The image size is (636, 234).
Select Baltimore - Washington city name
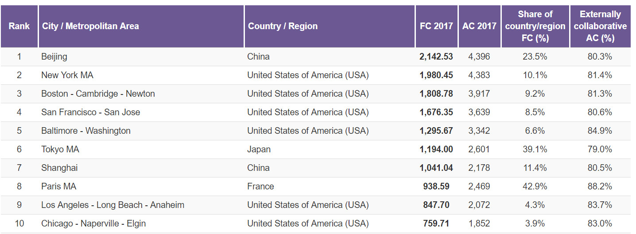pyautogui.click(x=86, y=131)
